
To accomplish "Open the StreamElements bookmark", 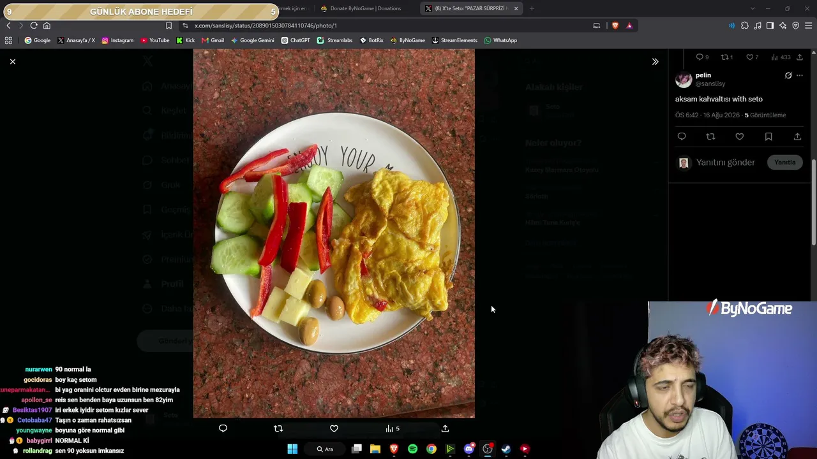I will (454, 40).
